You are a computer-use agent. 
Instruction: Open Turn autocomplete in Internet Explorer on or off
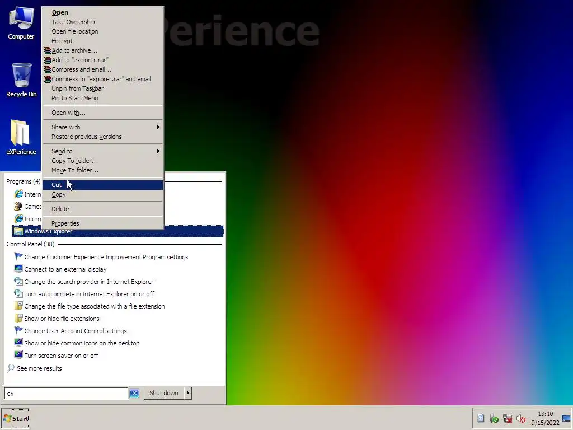click(x=89, y=294)
